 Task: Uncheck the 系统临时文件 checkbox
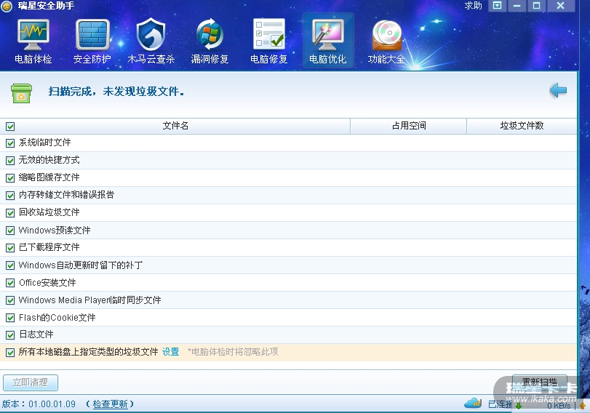click(10, 143)
